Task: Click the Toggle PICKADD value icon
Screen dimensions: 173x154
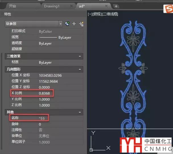Action: coord(67,24)
